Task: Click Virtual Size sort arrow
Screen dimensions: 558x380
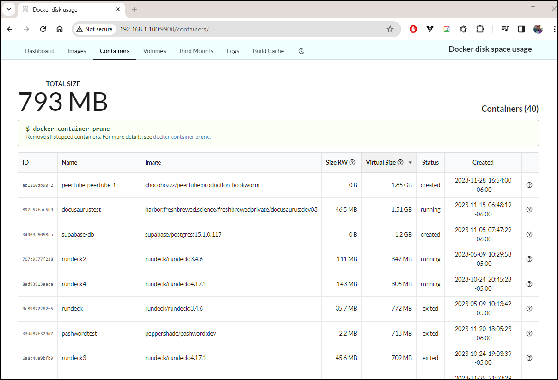Action: [x=410, y=163]
